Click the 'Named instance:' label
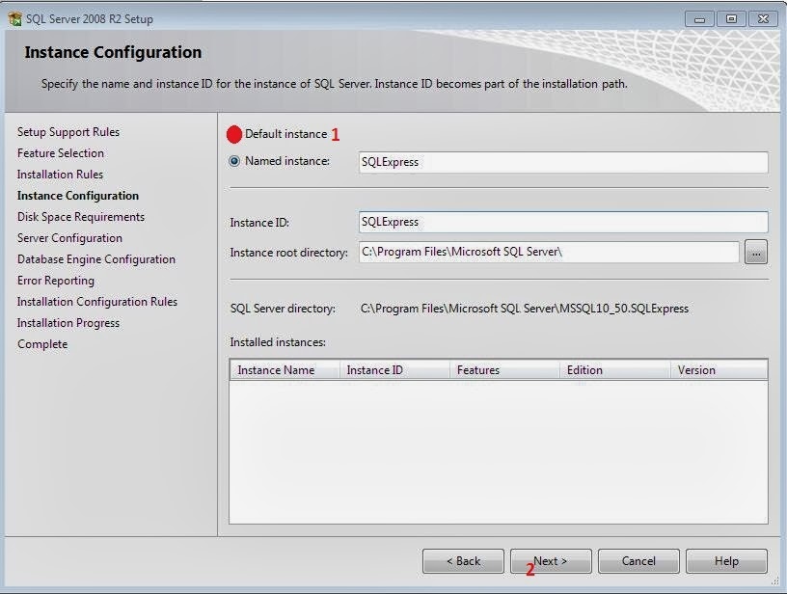The width and height of the screenshot is (787, 594). (287, 161)
